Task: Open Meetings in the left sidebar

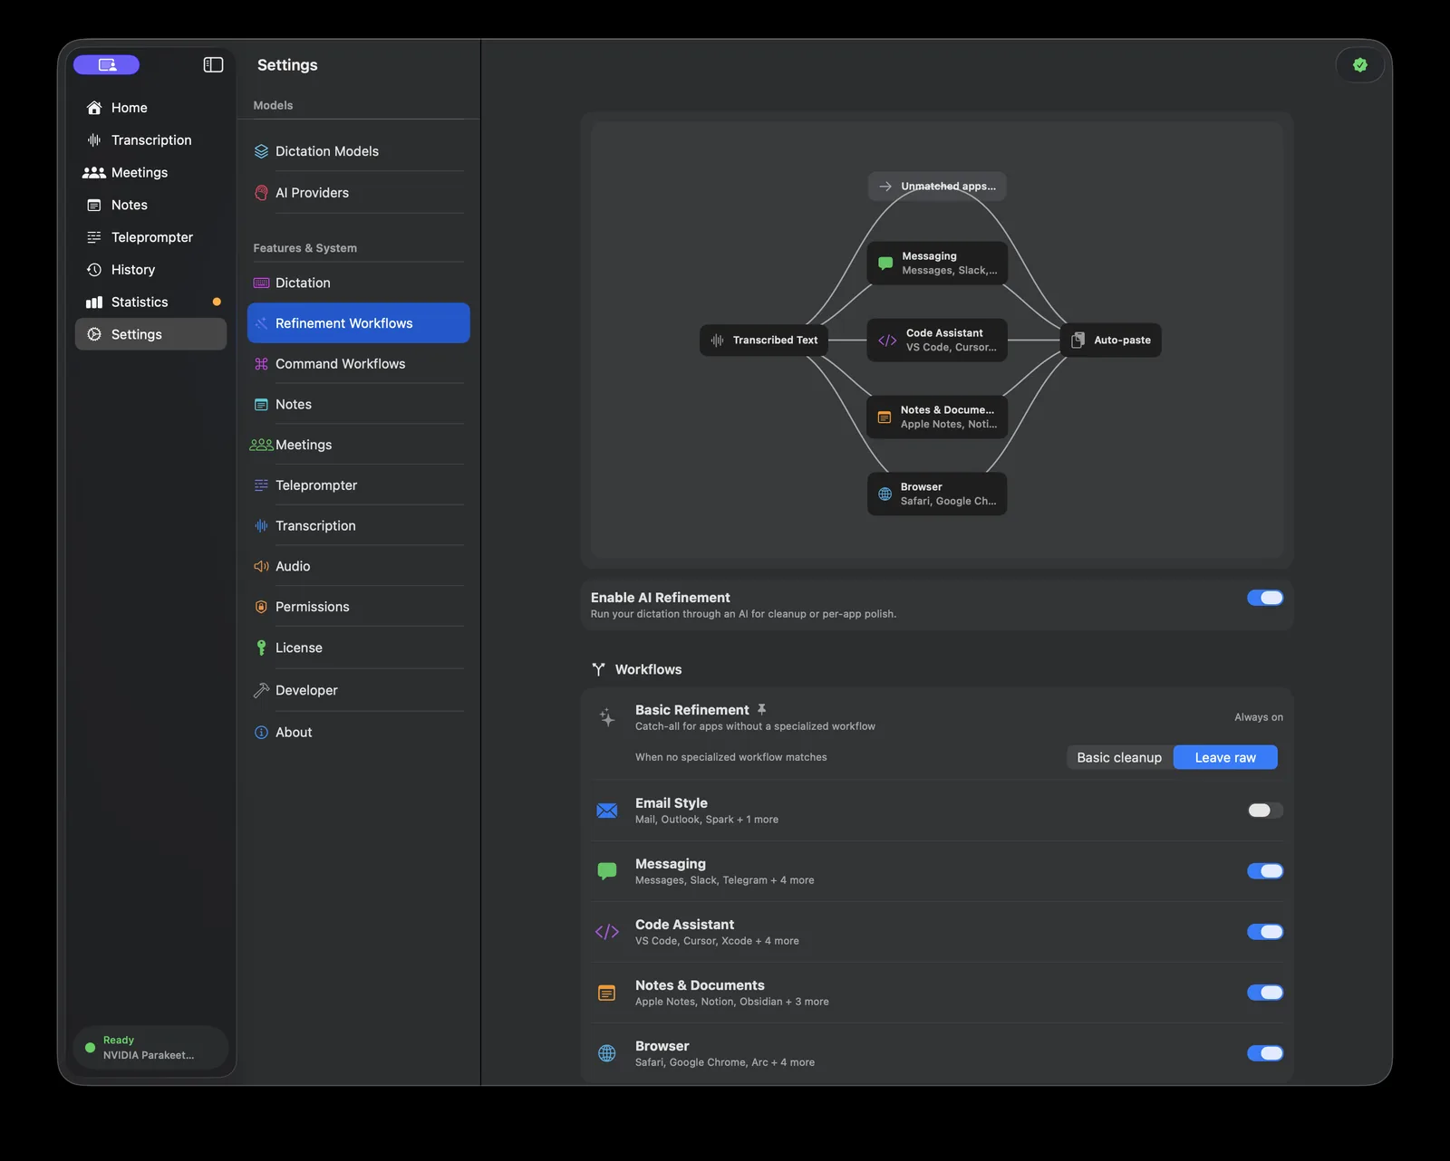Action: click(150, 172)
